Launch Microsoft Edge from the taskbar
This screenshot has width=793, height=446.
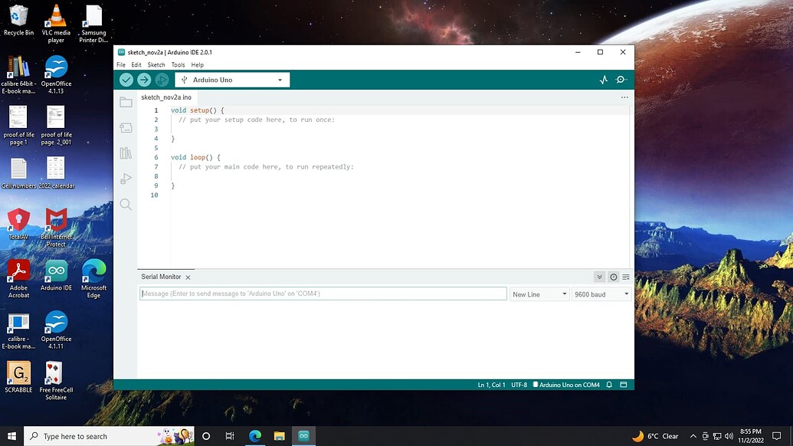click(254, 435)
